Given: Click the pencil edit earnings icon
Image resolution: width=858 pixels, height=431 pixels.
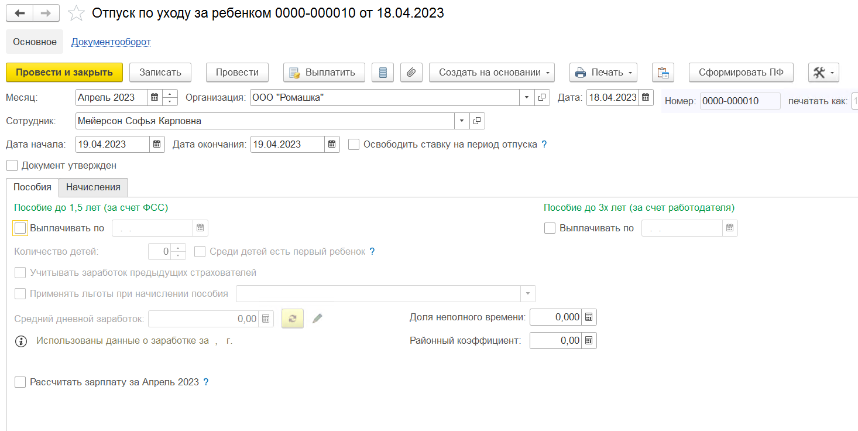Looking at the screenshot, I should point(317,319).
